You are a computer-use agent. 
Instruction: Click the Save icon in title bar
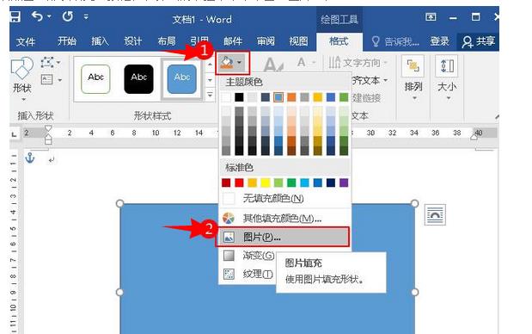(15, 16)
